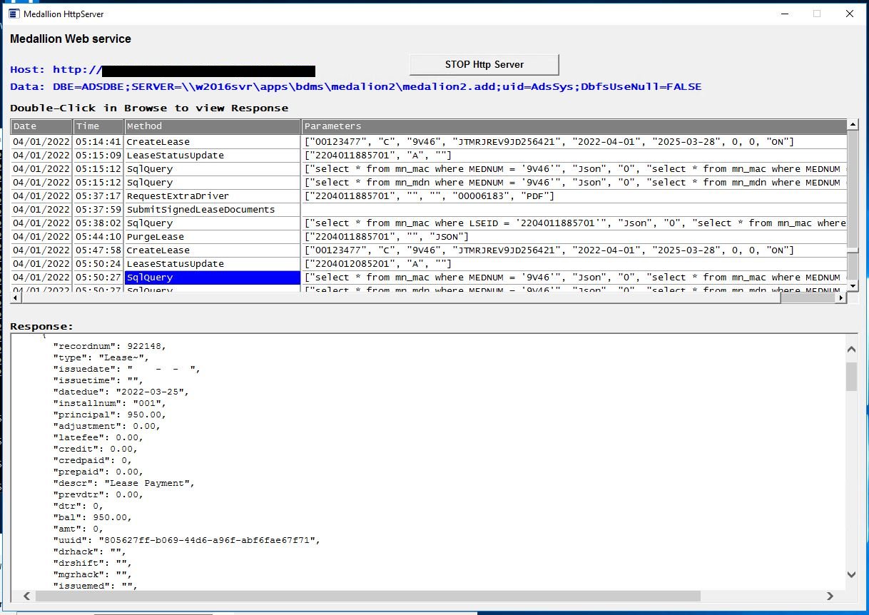This screenshot has height=615, width=869.
Task: Select the CreateLease method at 05:14:41
Action: click(x=213, y=142)
